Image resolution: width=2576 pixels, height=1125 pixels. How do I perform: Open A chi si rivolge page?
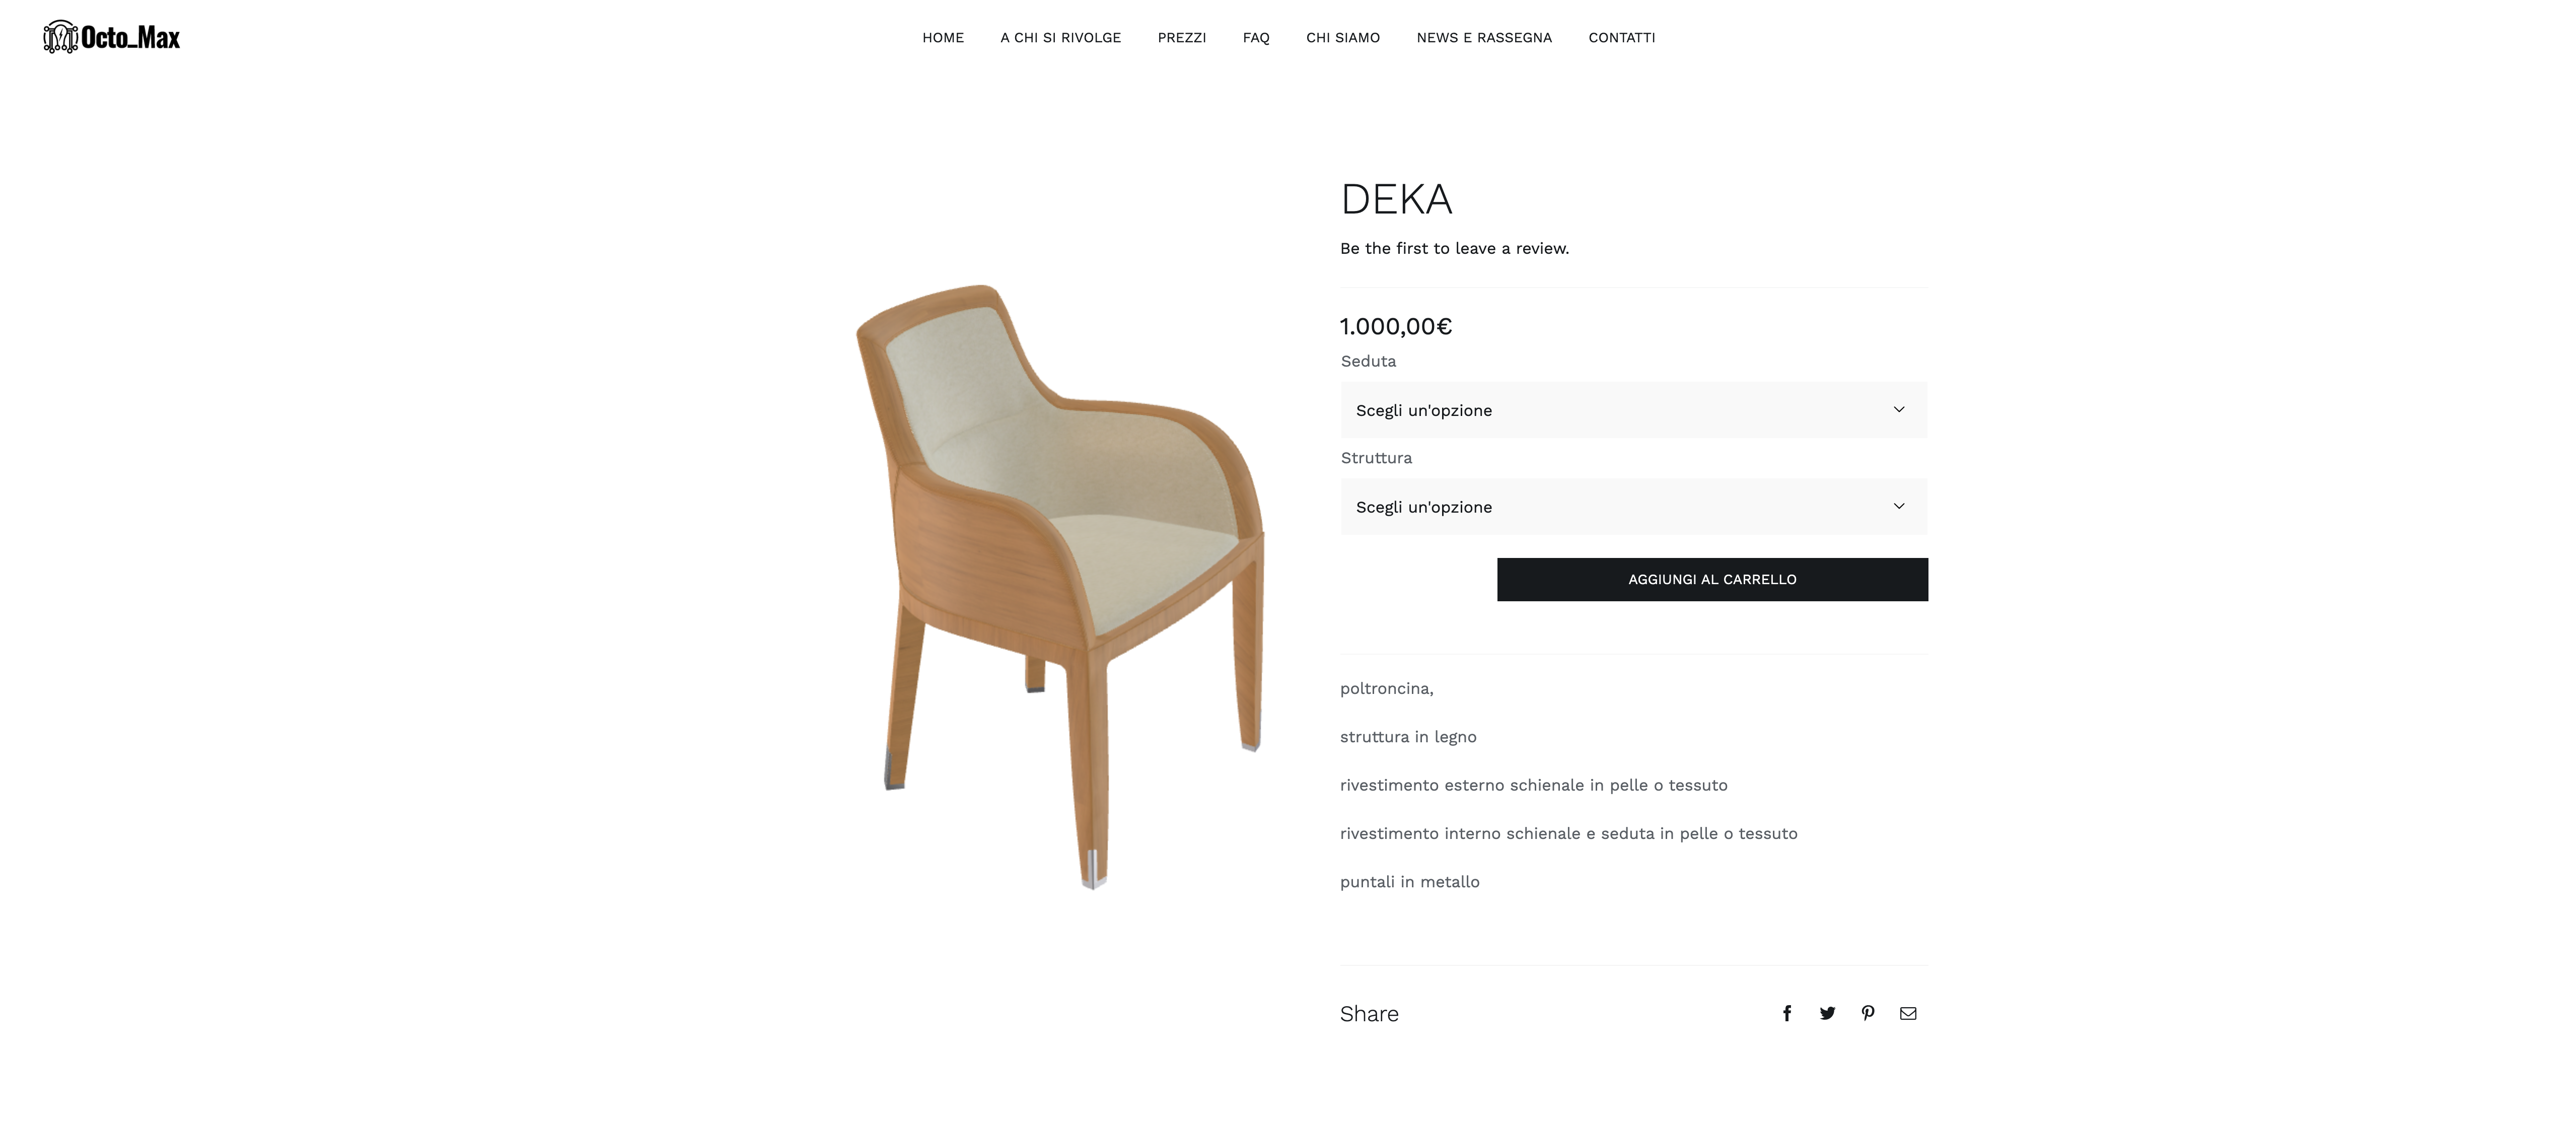point(1061,38)
